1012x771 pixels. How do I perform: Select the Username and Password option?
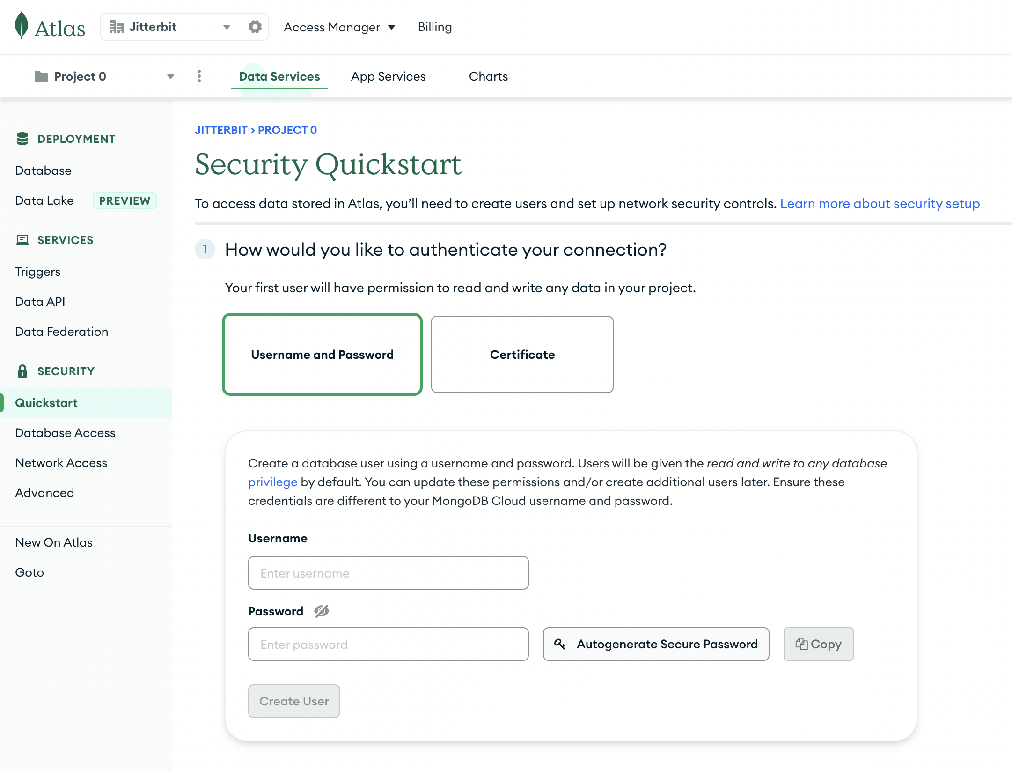point(322,355)
